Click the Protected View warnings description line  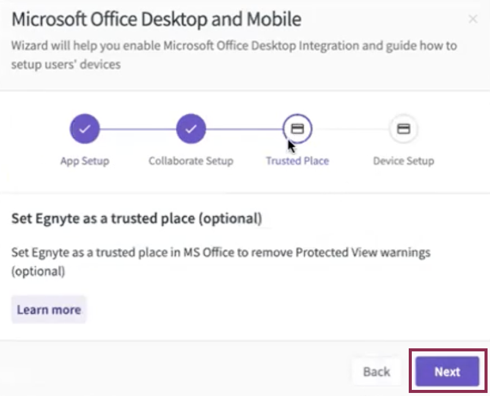tap(221, 252)
